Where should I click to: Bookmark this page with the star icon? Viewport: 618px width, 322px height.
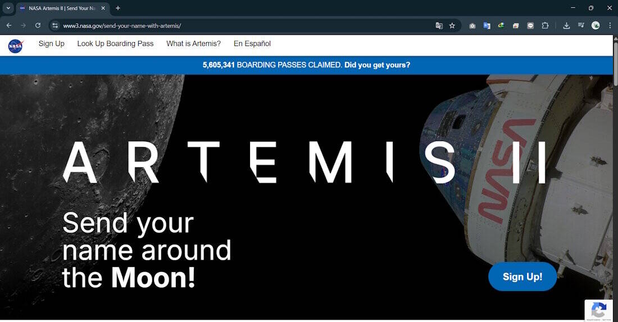[x=452, y=26]
